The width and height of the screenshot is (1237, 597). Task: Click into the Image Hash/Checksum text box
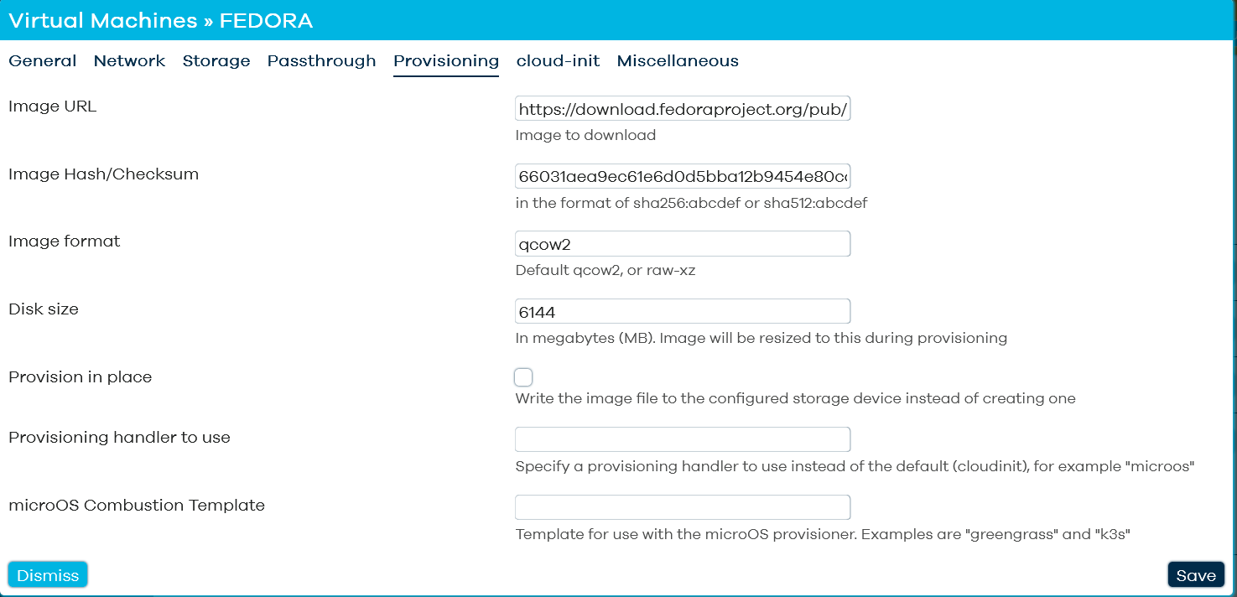click(x=683, y=177)
